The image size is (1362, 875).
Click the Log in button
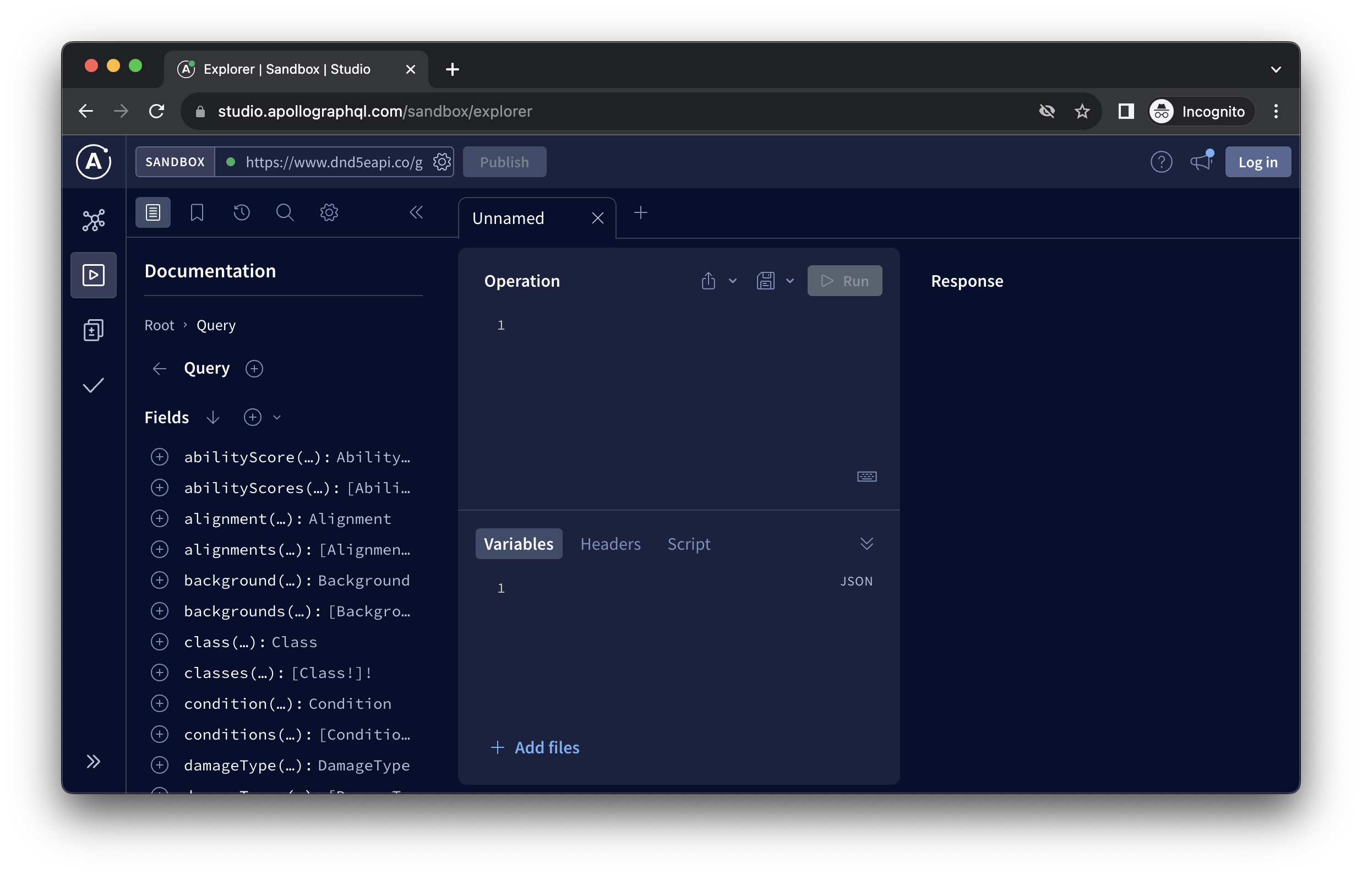click(x=1257, y=161)
